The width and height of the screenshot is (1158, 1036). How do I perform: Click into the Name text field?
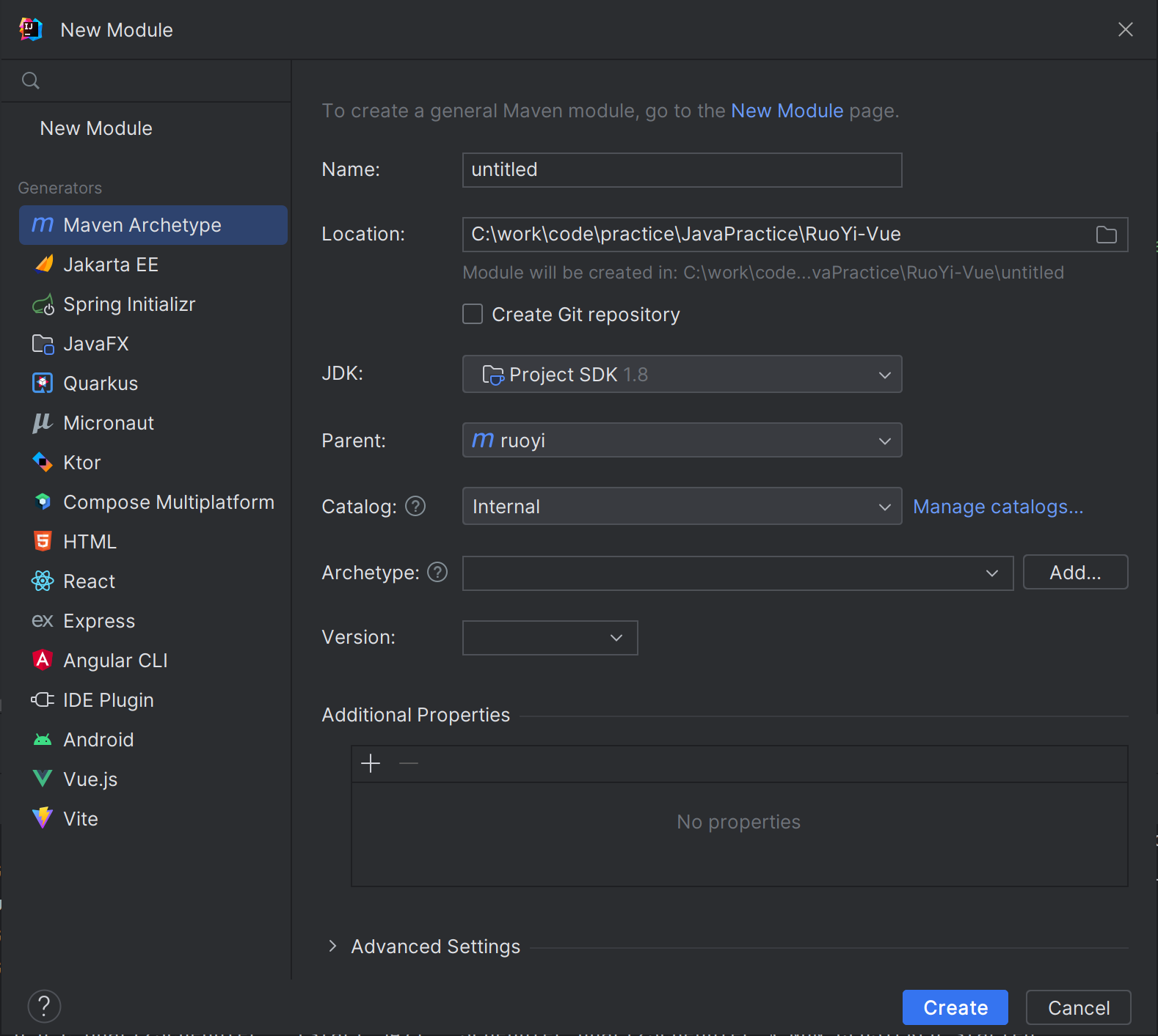click(x=682, y=170)
